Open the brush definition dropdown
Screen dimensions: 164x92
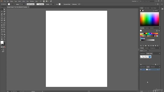(x=45, y=4)
